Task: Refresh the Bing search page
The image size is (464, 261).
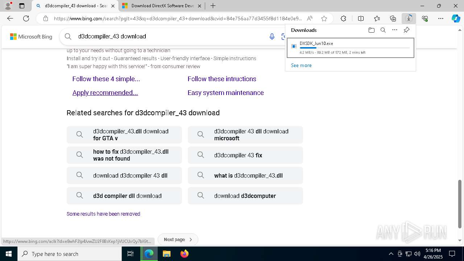Action: pos(26,18)
